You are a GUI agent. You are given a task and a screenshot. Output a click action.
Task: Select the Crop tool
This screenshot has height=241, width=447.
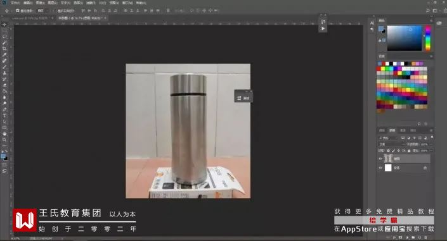tap(4, 49)
